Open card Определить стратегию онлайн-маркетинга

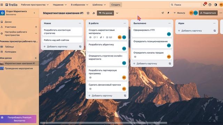coord(107,60)
